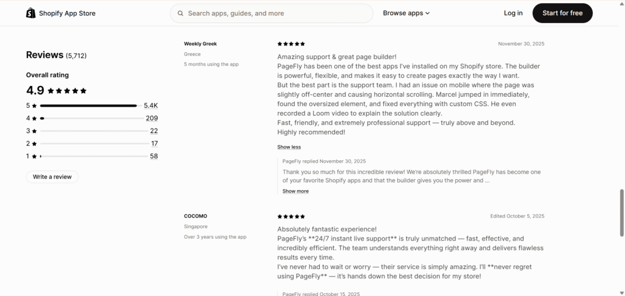Click COCOMO review's five-star rating
Image resolution: width=625 pixels, height=296 pixels.
(291, 216)
